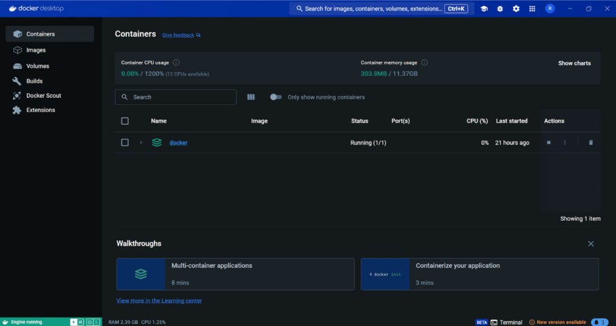Click the global search bar in header
Screen dimensions: 616x326
[x=381, y=8]
